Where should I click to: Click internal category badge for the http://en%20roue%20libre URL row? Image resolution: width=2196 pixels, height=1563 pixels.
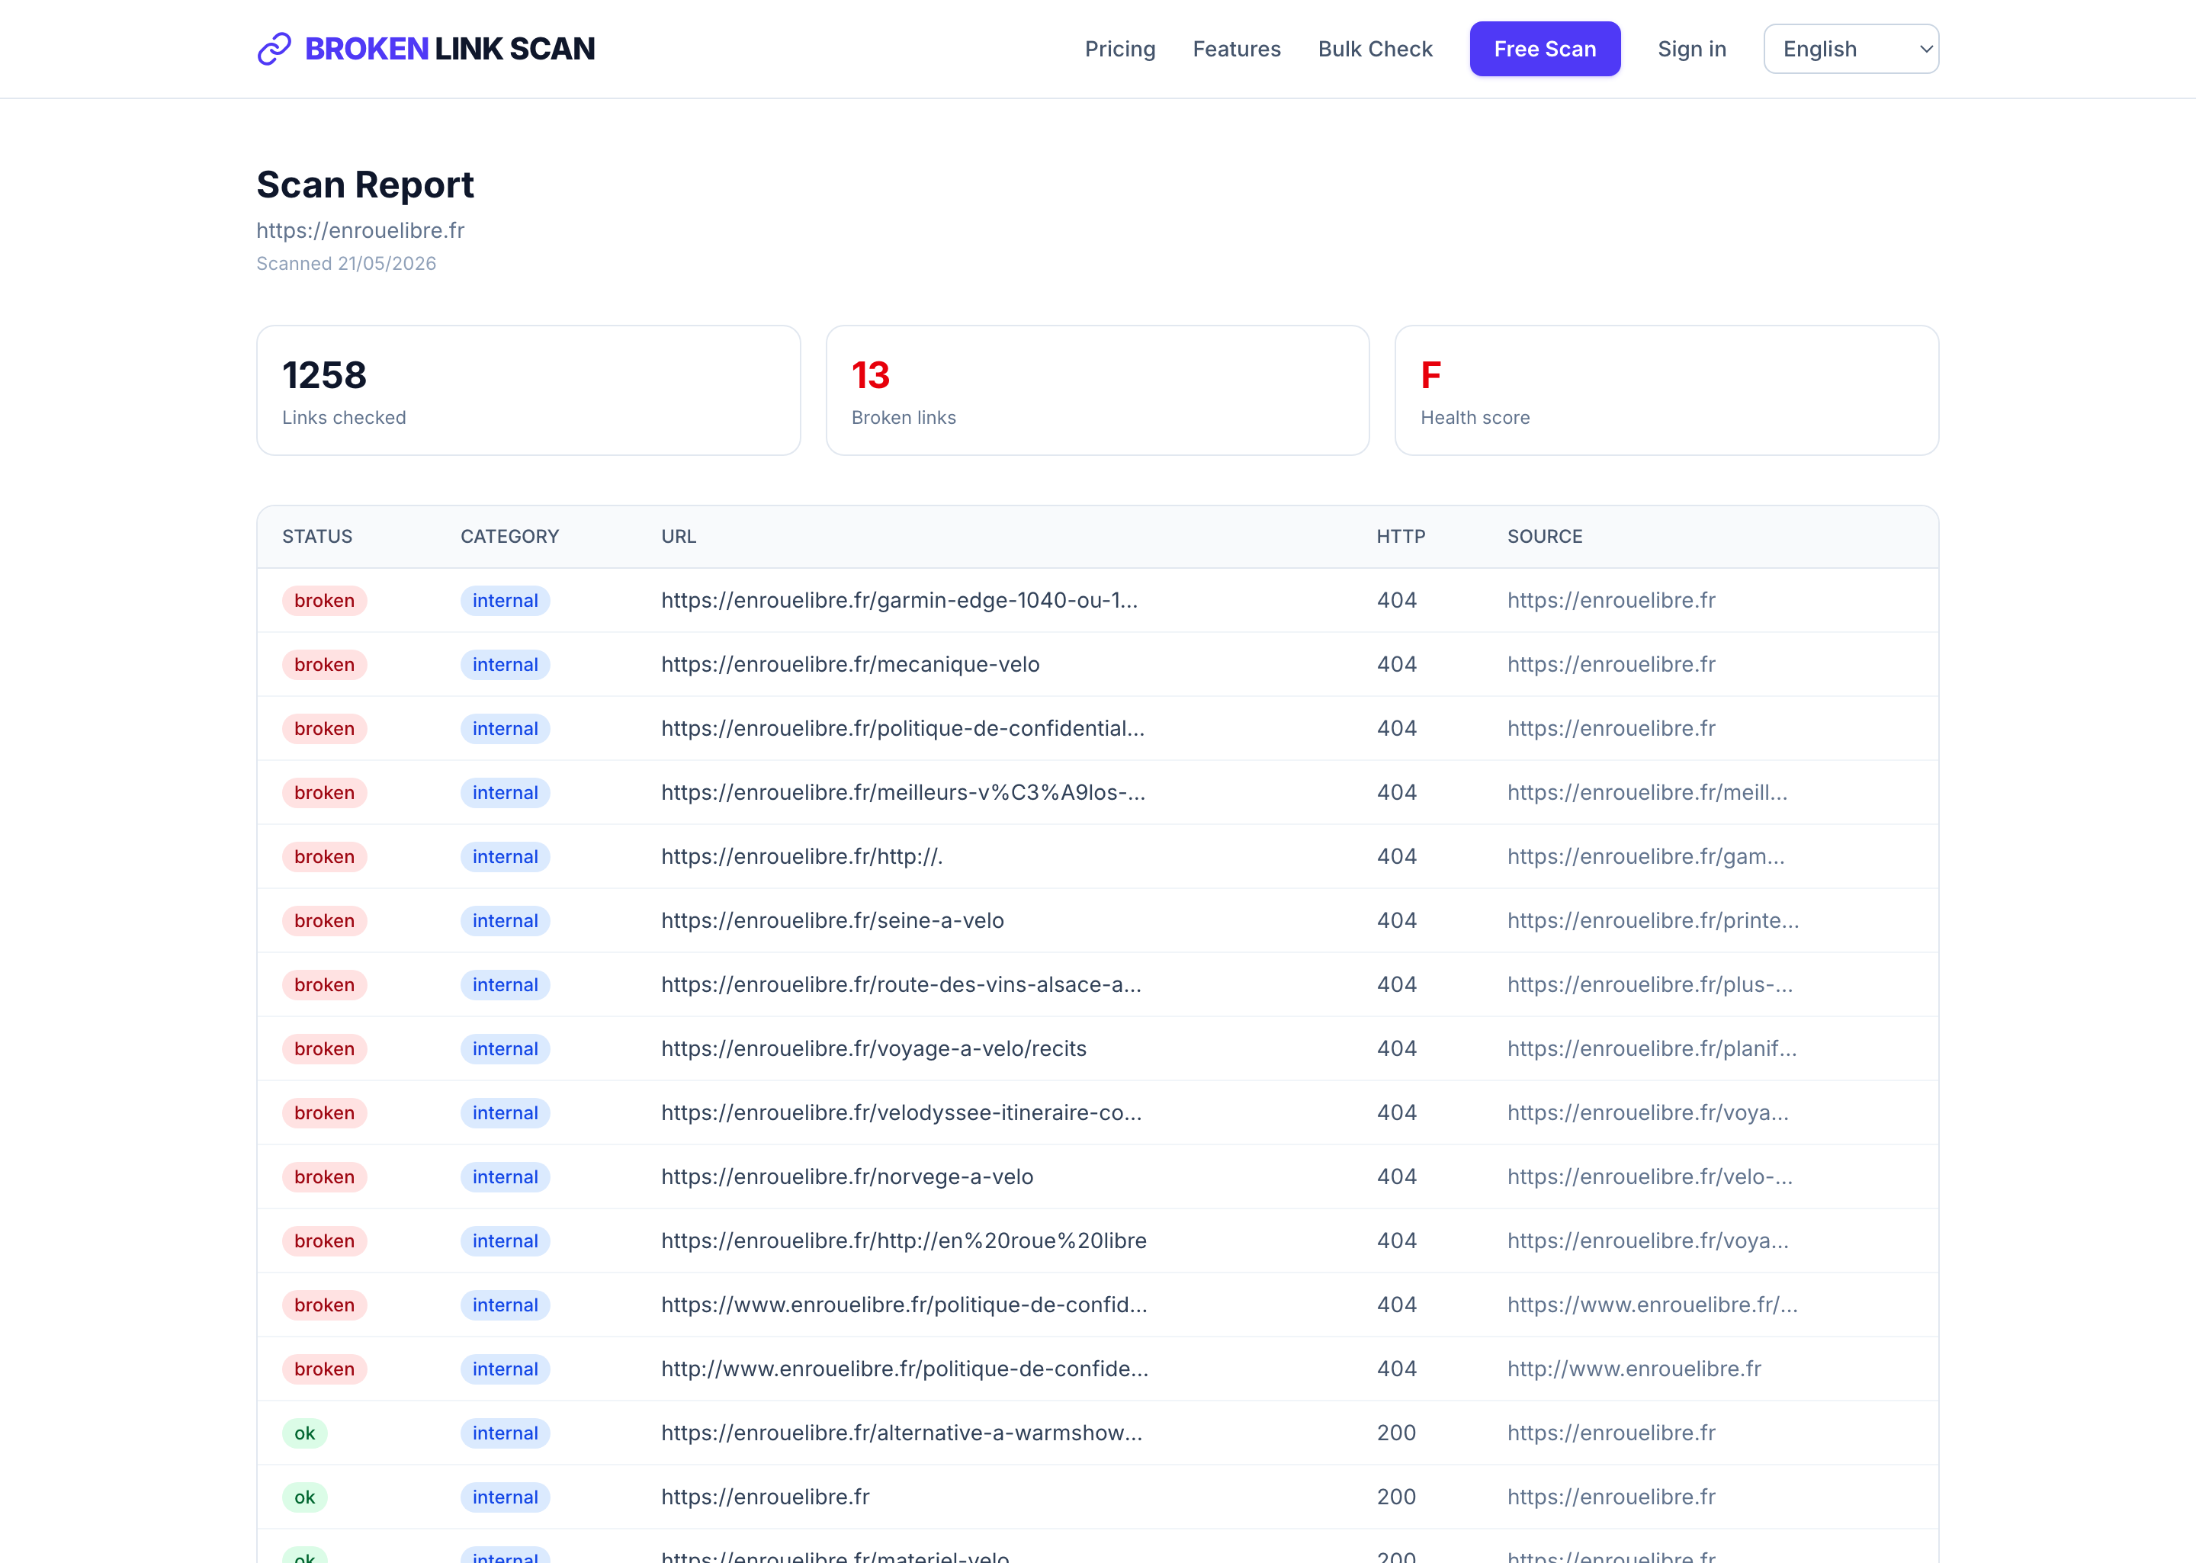point(506,1240)
